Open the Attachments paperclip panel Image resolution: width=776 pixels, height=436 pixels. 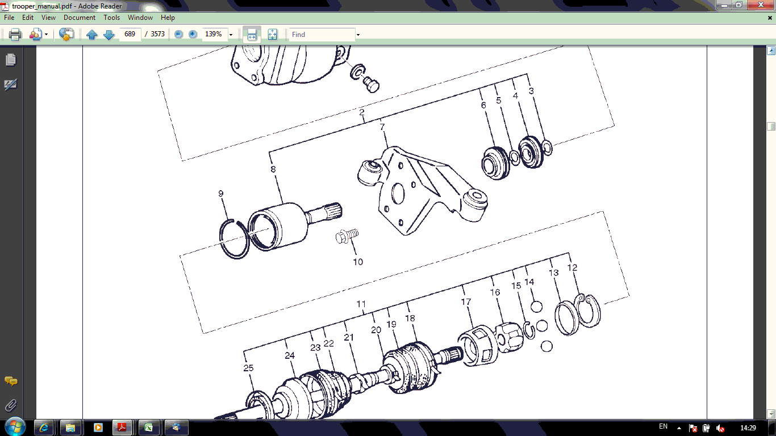point(11,405)
